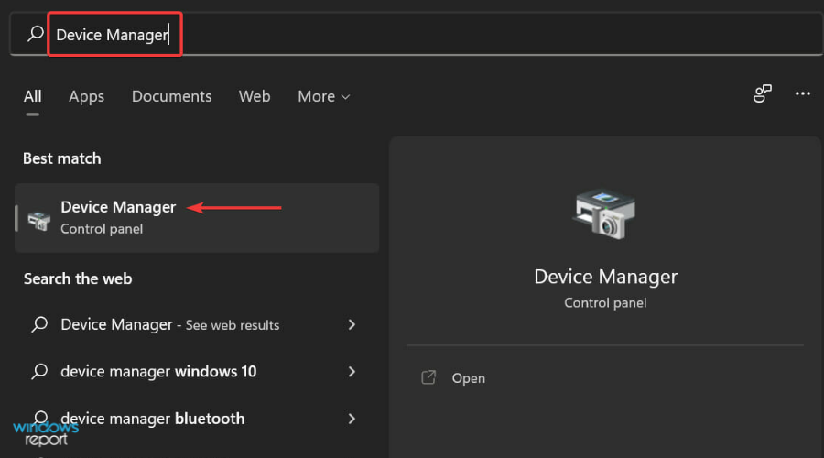This screenshot has width=824, height=458.
Task: Click the search magnifier icon in search bar
Action: 35,34
